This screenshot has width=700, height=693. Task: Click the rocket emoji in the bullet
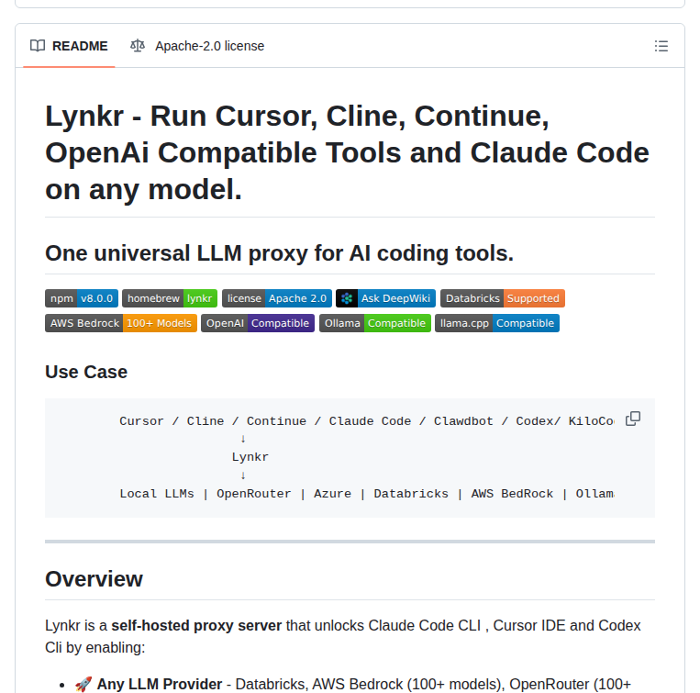pos(83,684)
